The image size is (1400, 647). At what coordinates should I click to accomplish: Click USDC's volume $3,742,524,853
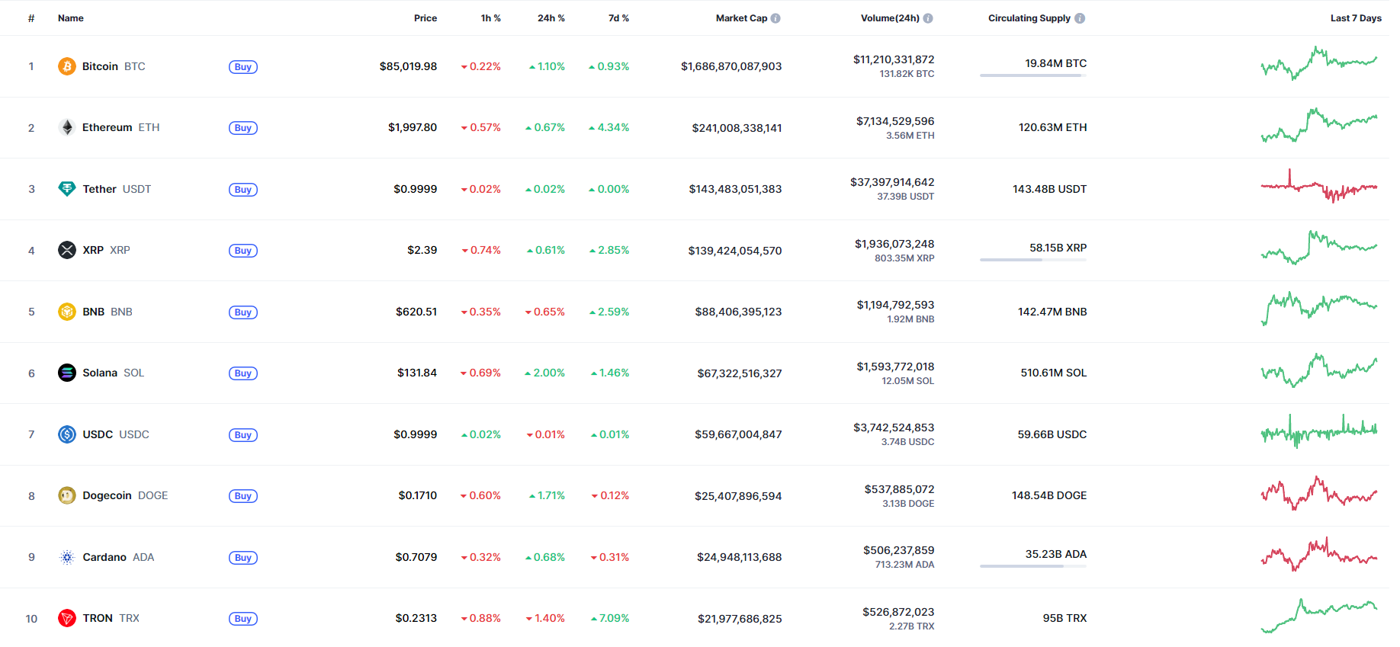click(x=894, y=428)
